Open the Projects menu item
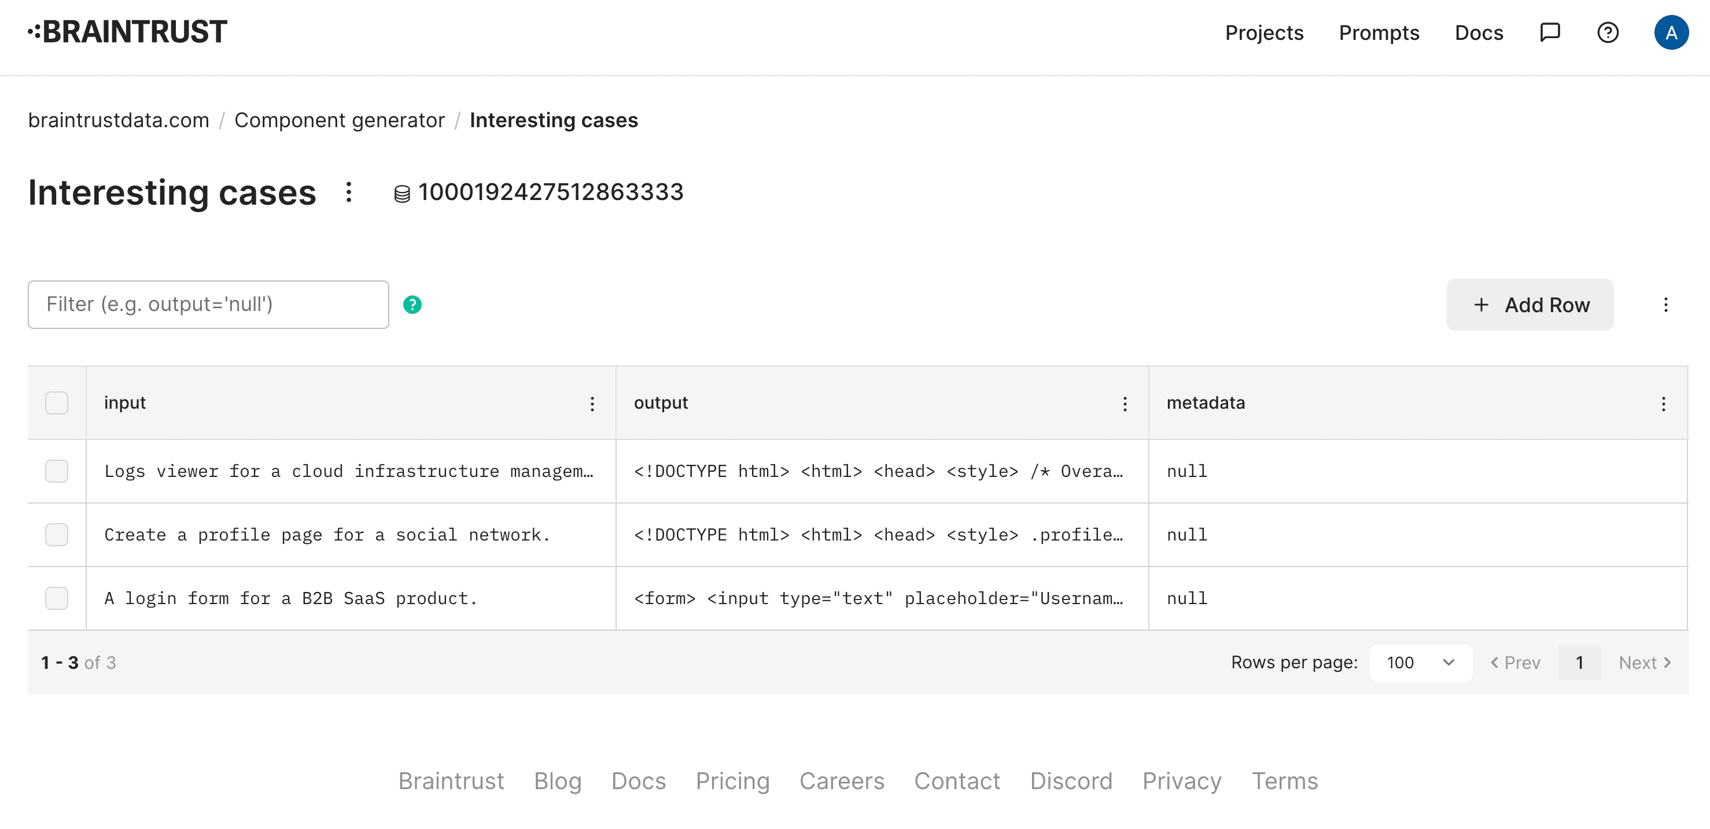This screenshot has height=829, width=1710. pos(1265,33)
